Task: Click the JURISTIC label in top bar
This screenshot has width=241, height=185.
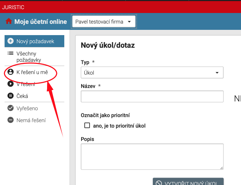Action: click(x=13, y=7)
